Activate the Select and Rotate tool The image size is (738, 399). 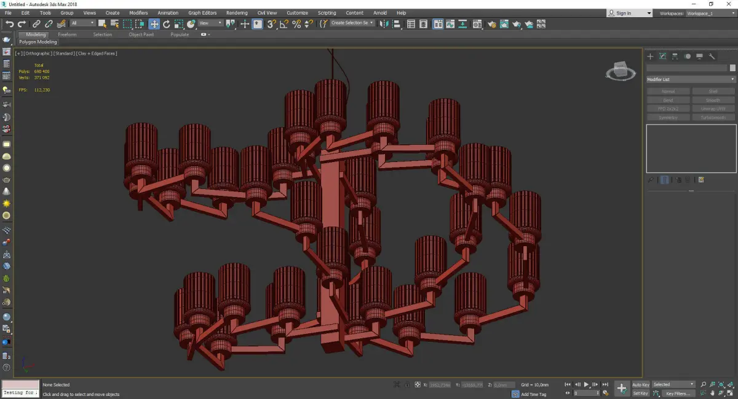click(x=166, y=24)
